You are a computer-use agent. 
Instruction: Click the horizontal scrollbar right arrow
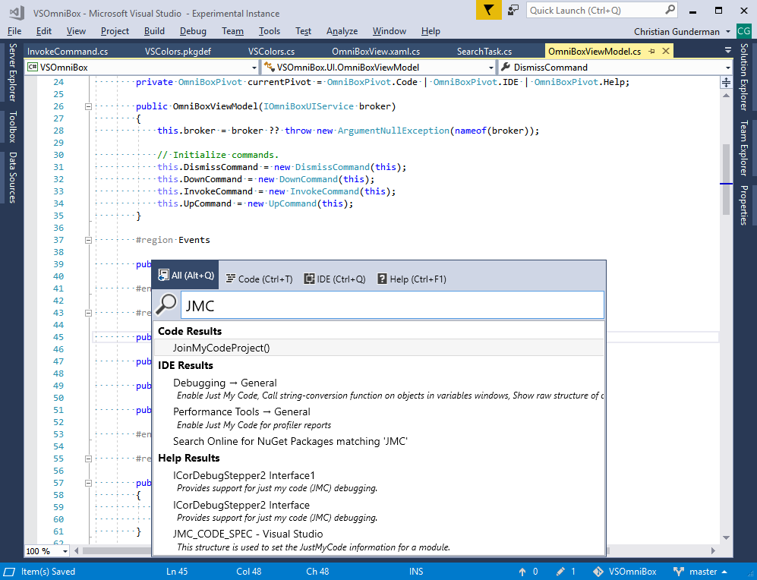click(713, 550)
